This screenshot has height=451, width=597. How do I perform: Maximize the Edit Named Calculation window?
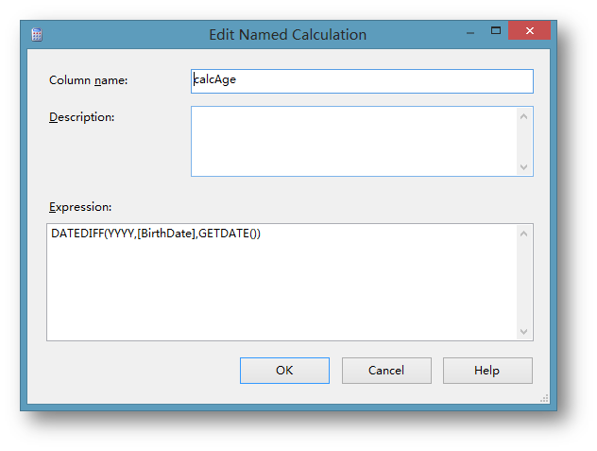[x=496, y=30]
